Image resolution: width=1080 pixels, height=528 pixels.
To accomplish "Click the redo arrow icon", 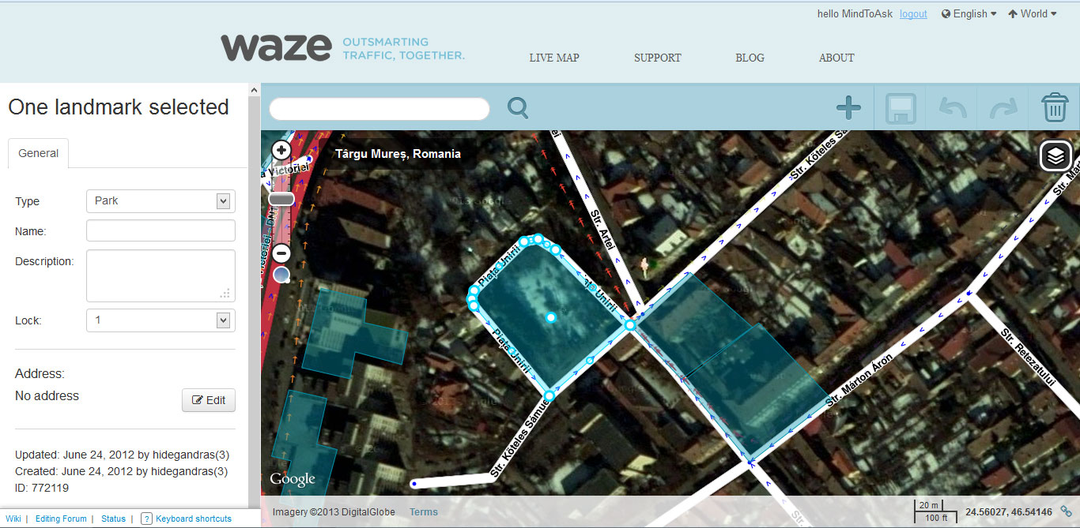I will point(1003,108).
